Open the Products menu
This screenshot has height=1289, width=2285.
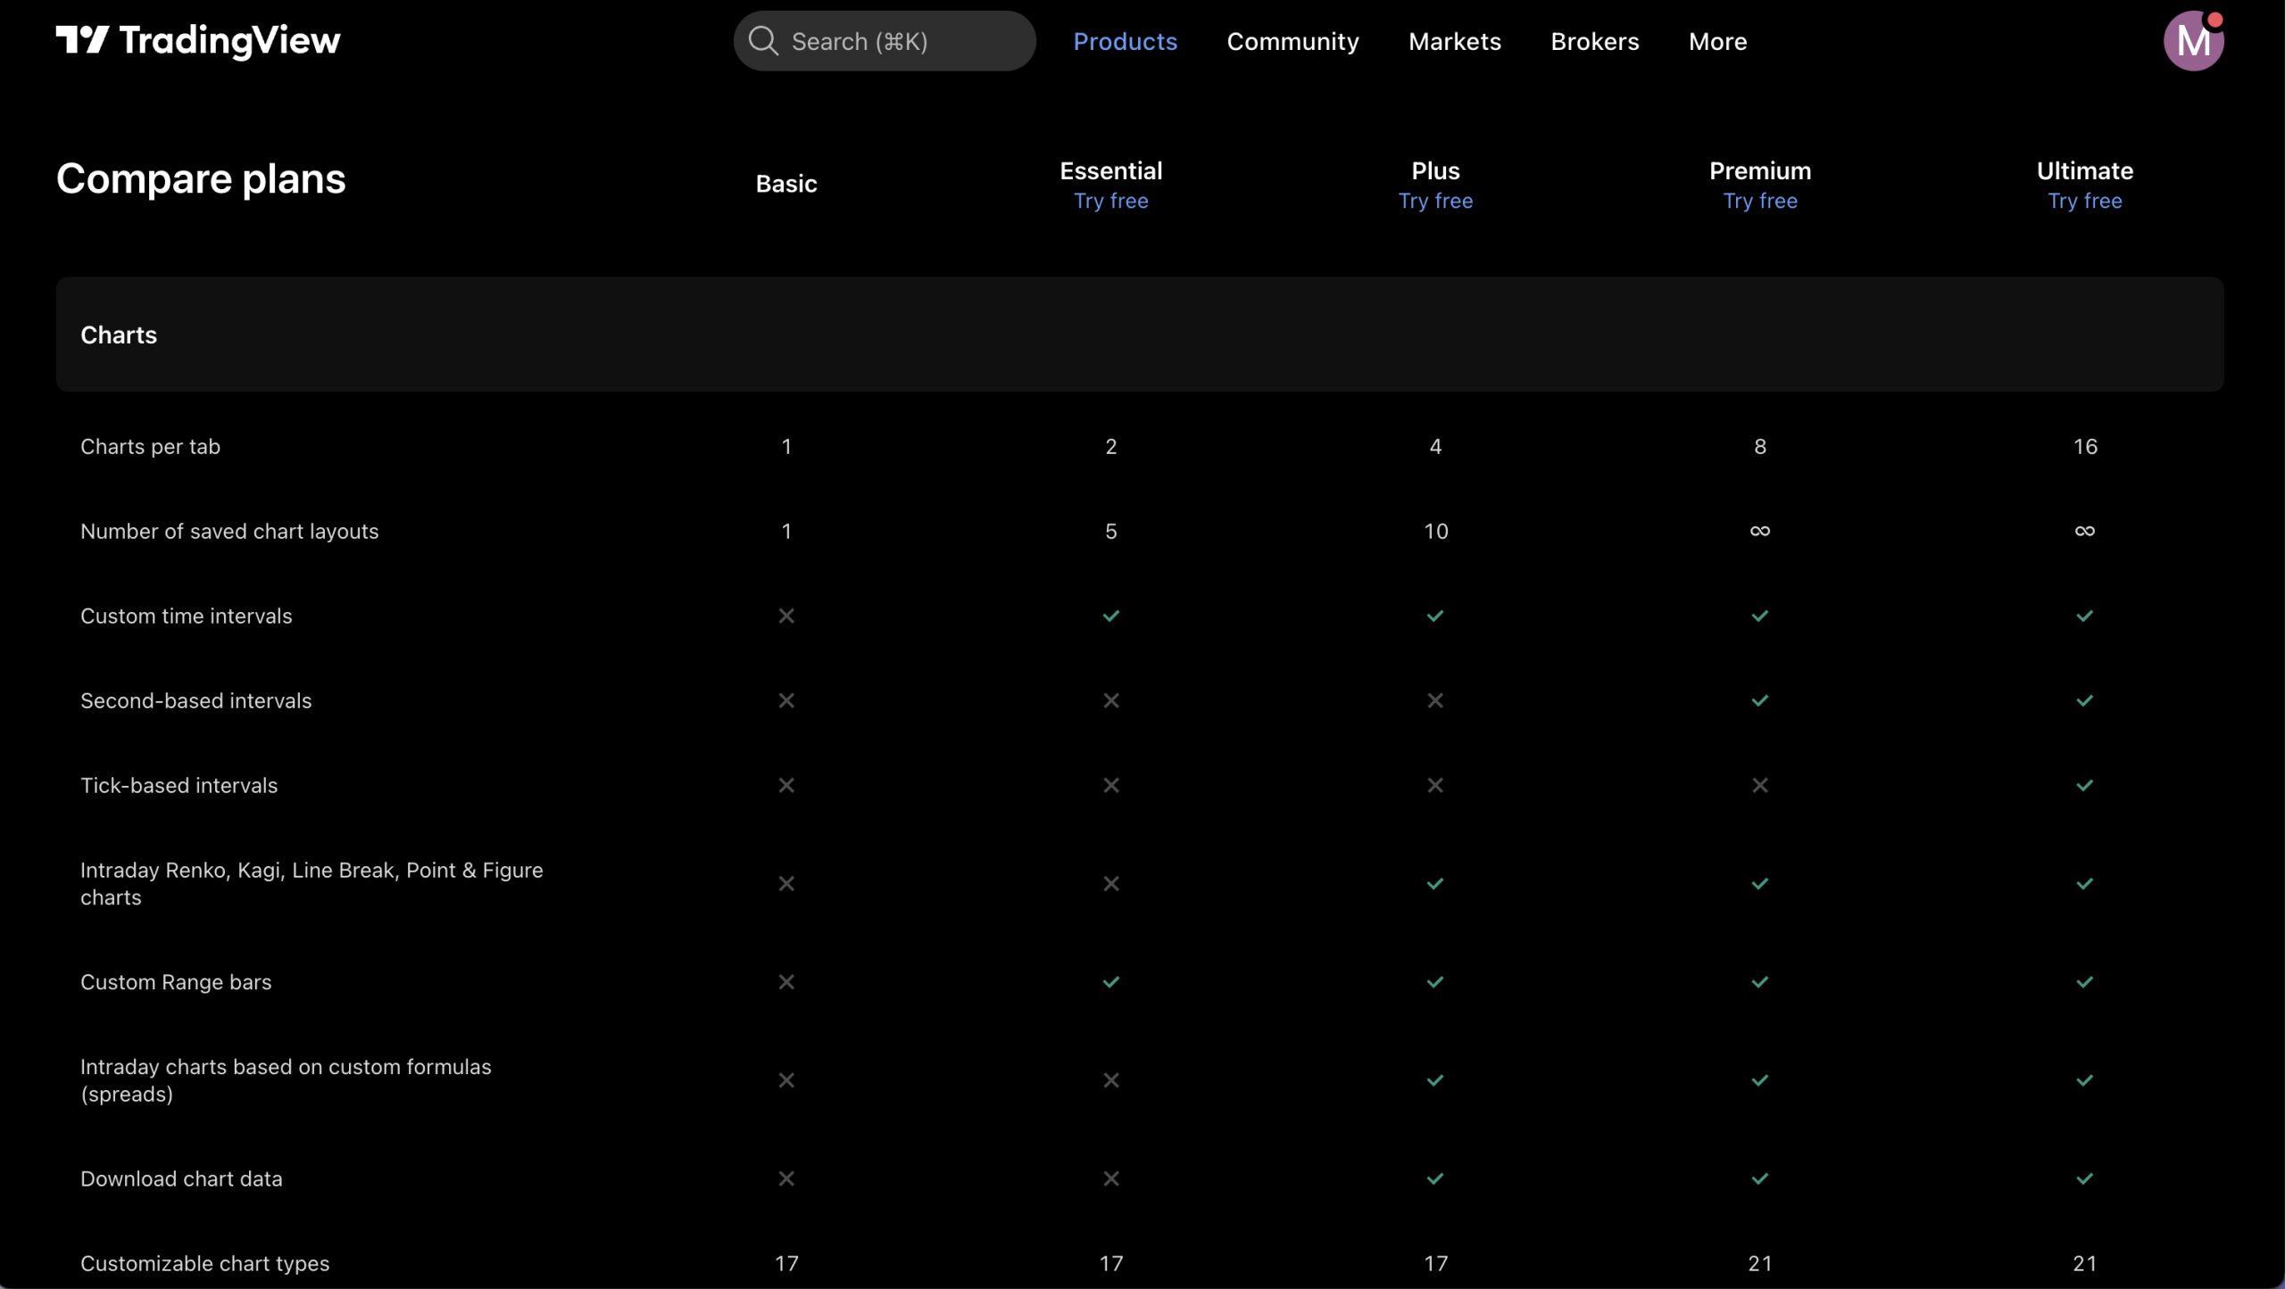(1125, 41)
